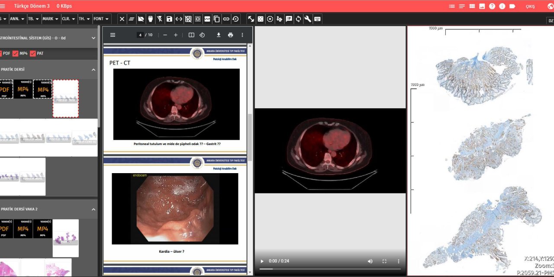Open the MARK dropdown menu
This screenshot has width=554, height=277.
(x=51, y=19)
